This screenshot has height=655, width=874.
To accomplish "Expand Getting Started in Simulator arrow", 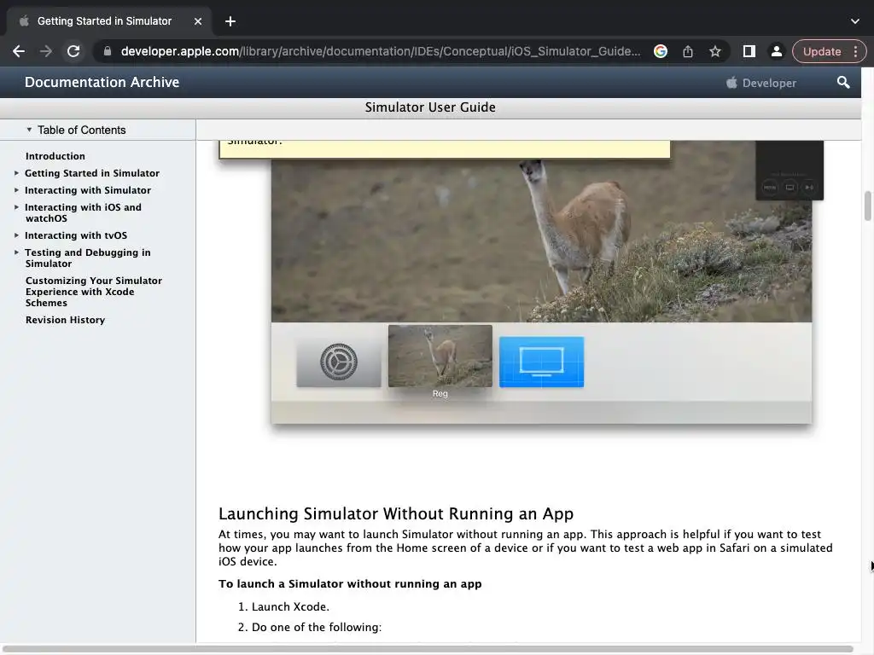I will click(x=16, y=173).
